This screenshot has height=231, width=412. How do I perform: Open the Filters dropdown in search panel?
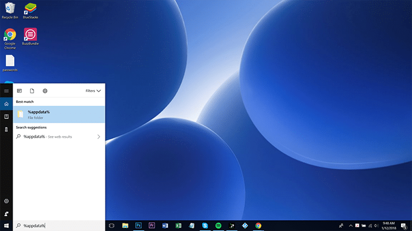(x=93, y=91)
